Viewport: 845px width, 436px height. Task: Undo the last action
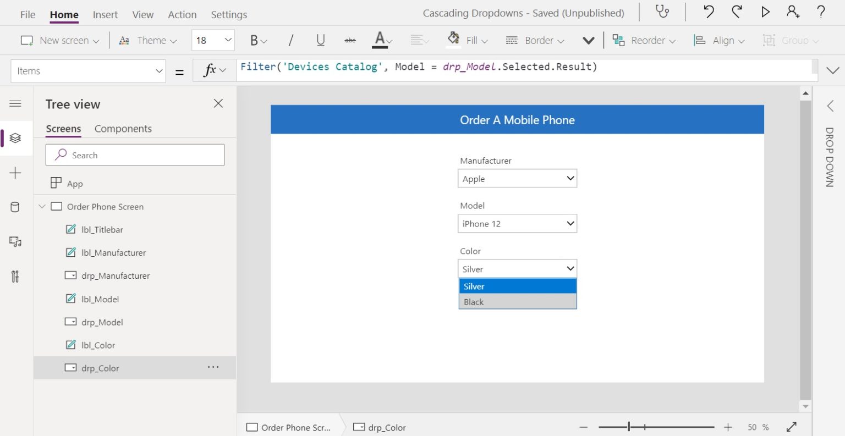click(709, 12)
